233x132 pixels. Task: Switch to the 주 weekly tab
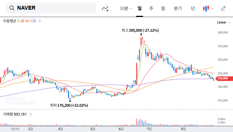pyautogui.click(x=151, y=8)
